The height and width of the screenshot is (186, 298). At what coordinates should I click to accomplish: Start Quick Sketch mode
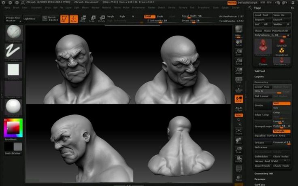(x=50, y=19)
